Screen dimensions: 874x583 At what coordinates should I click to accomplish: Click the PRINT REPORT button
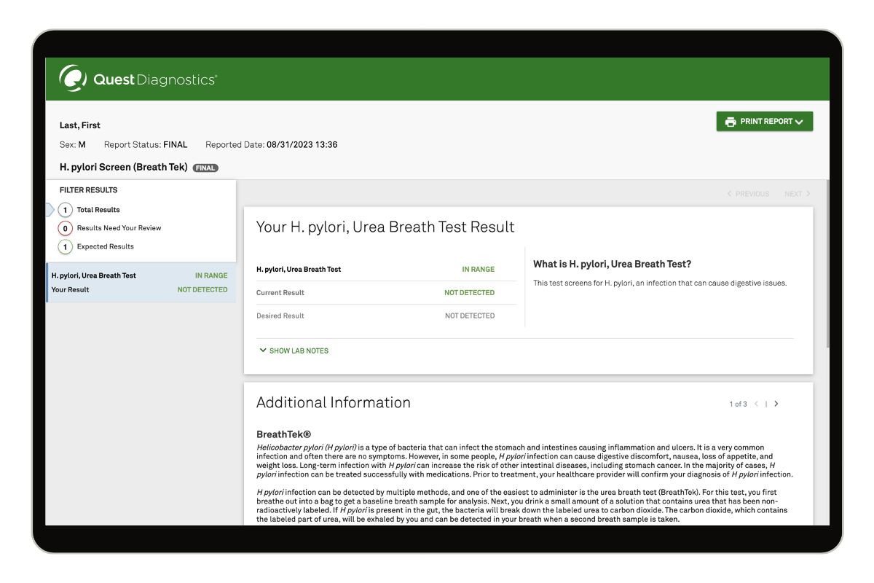(764, 121)
